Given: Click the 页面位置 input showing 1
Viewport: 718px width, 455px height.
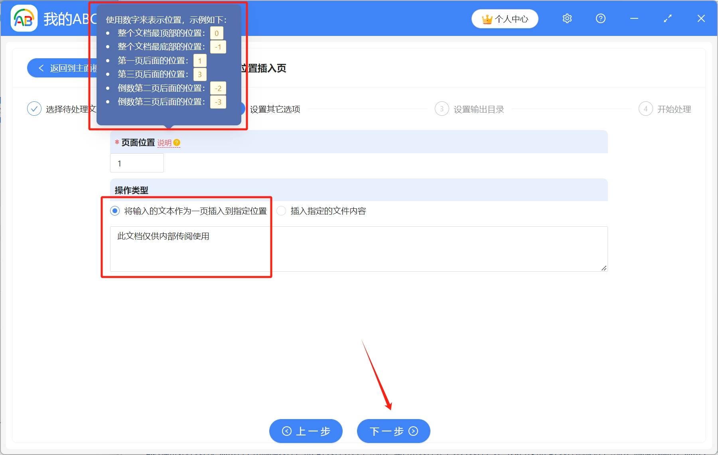Looking at the screenshot, I should pos(137,163).
